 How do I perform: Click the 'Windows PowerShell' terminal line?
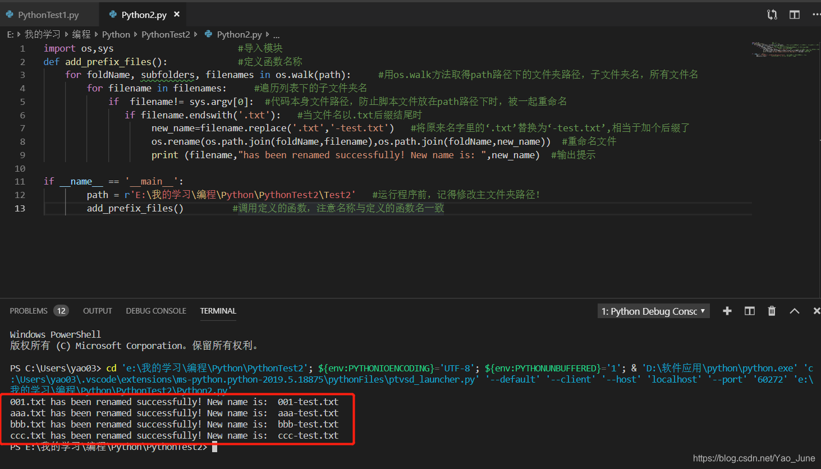point(56,334)
